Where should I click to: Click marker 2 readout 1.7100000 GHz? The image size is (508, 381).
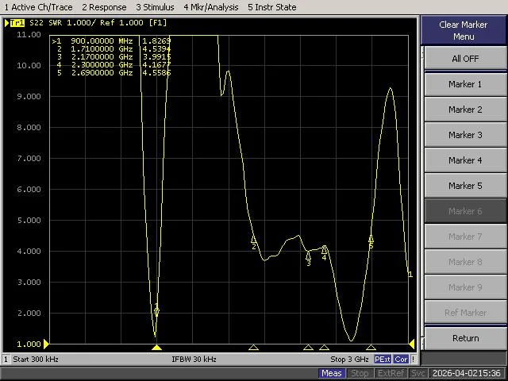[102, 49]
